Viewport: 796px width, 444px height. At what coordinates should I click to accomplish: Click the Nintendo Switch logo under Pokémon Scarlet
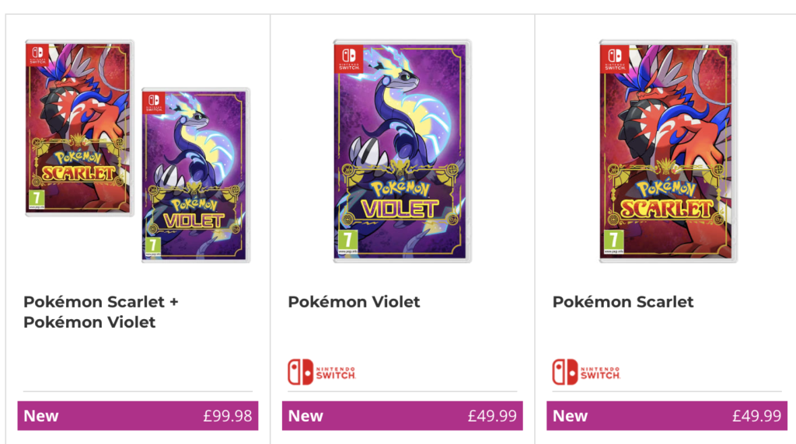(x=586, y=372)
